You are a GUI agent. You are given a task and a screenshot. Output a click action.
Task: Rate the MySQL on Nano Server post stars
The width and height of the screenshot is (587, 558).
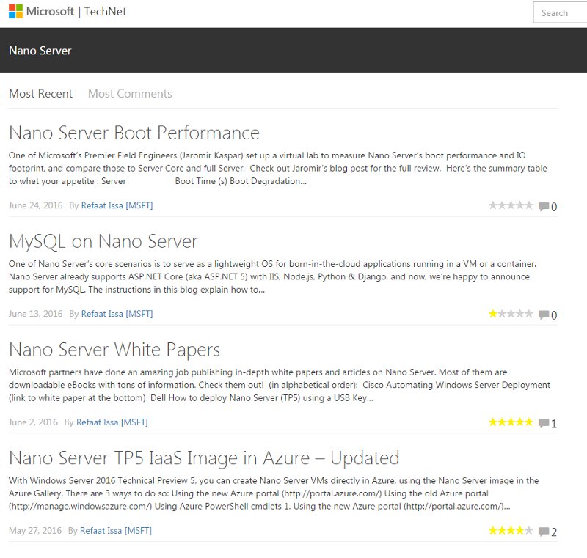[x=511, y=313]
